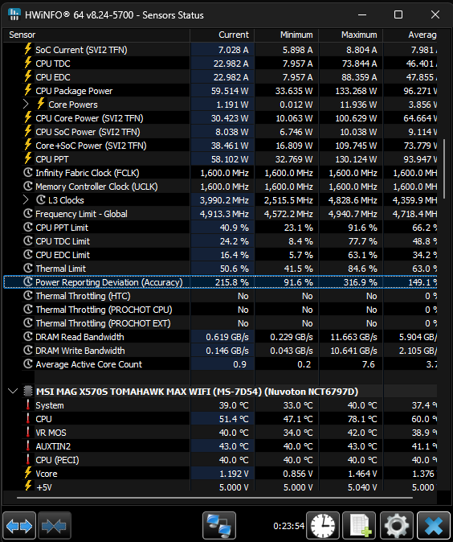Viewport: 453px width, 542px height.
Task: Click the Sensor column header
Action: click(x=96, y=35)
